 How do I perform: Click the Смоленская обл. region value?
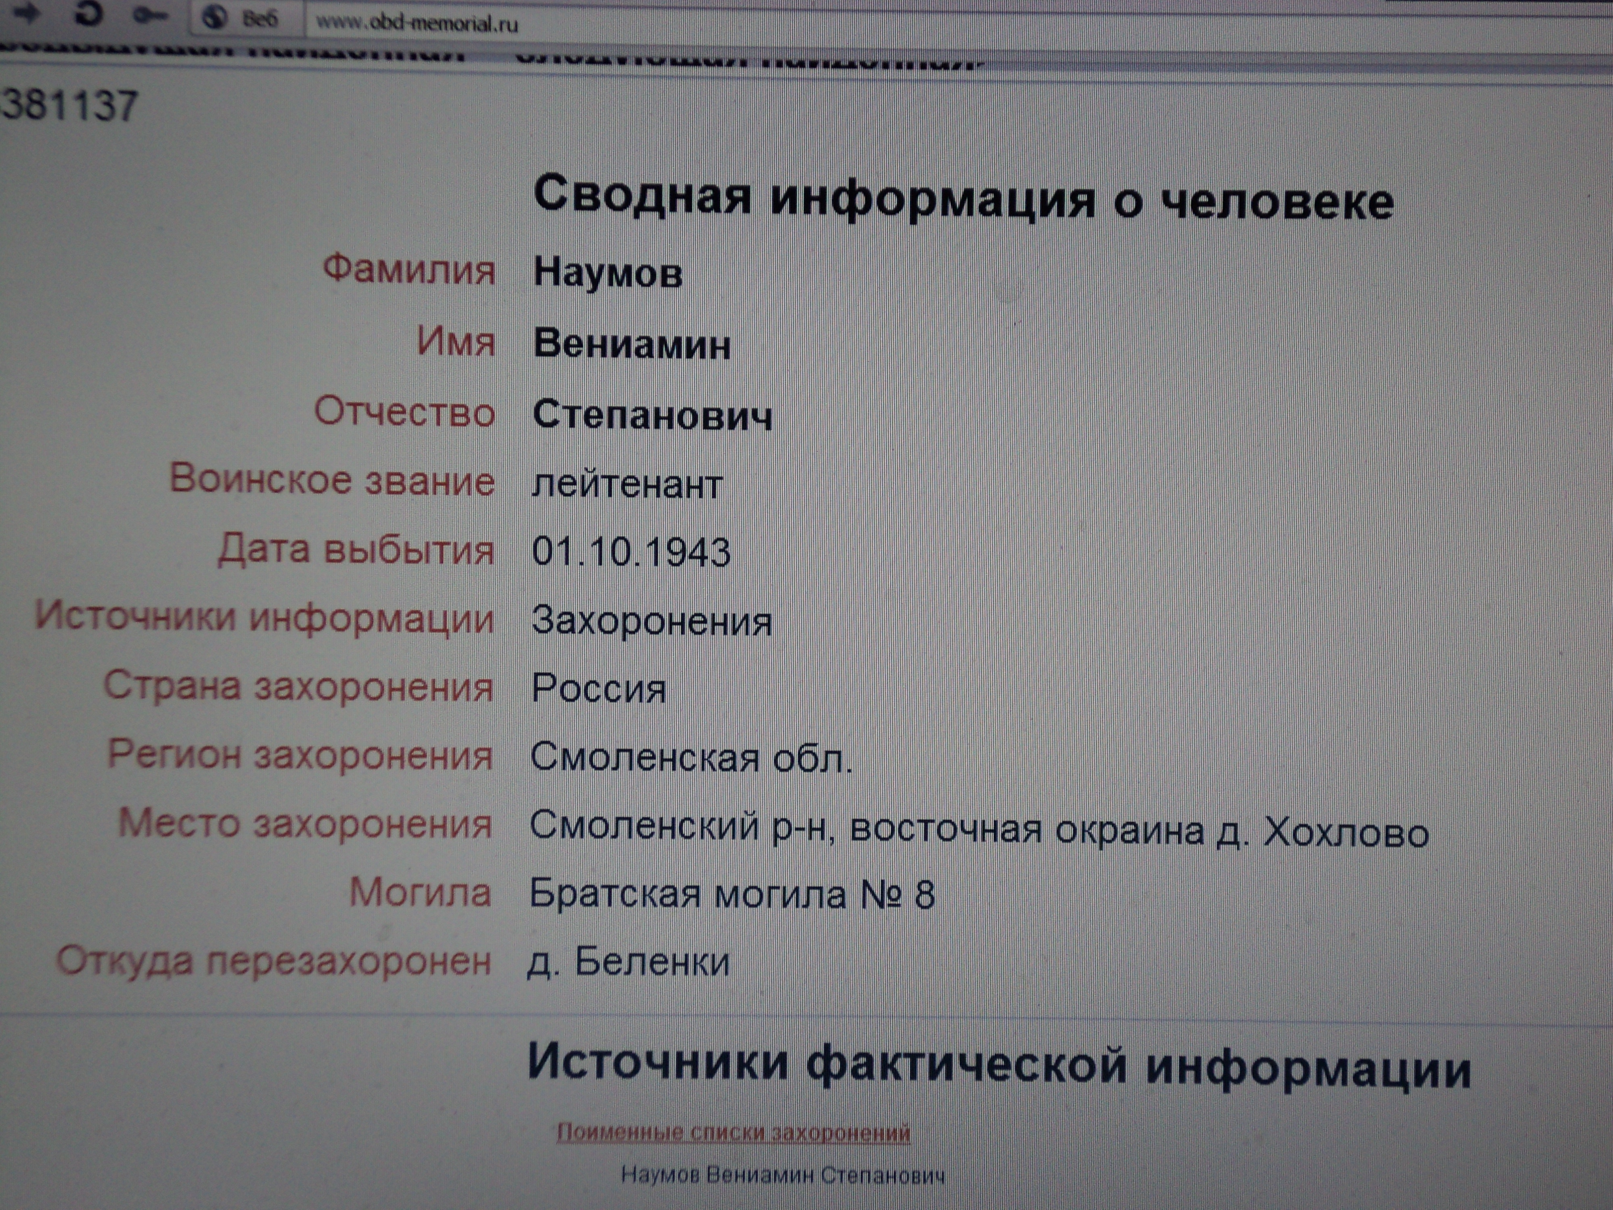(x=691, y=758)
